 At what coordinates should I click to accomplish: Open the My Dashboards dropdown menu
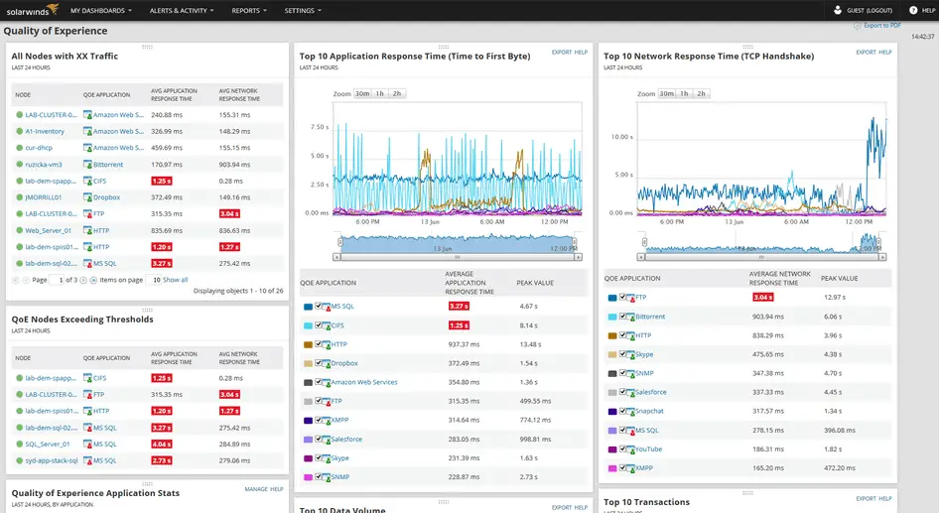point(101,11)
